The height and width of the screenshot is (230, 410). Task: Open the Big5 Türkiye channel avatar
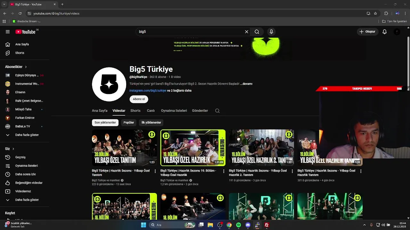109,84
